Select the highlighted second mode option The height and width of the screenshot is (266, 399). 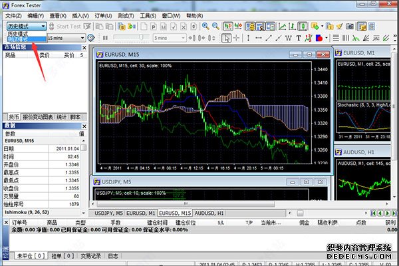click(x=27, y=39)
